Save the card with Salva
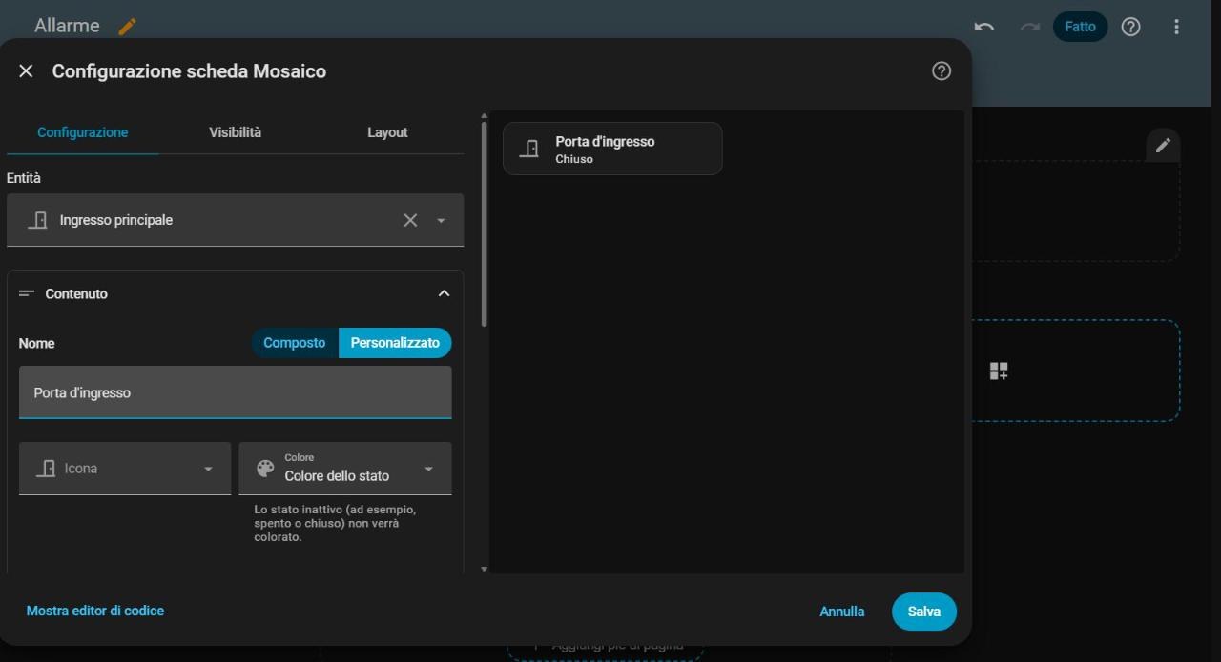The image size is (1221, 662). (x=924, y=612)
